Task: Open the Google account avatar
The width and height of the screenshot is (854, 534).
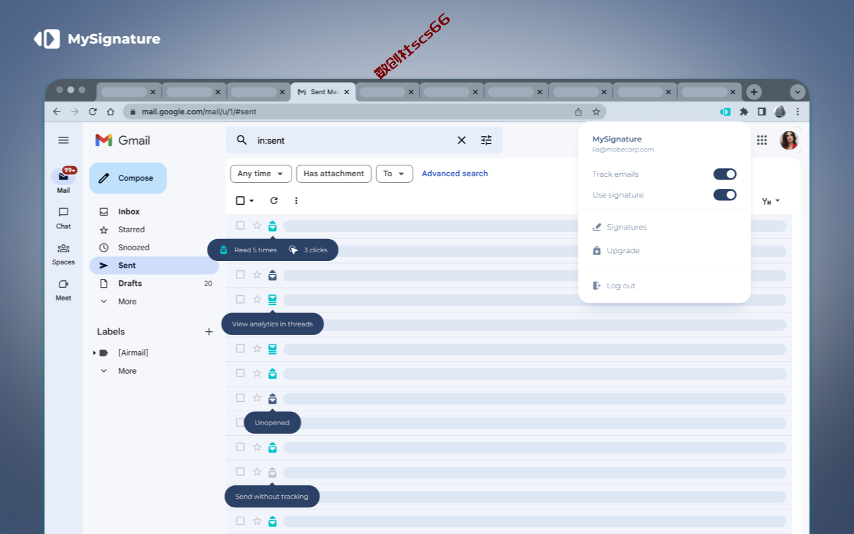Action: coord(789,140)
